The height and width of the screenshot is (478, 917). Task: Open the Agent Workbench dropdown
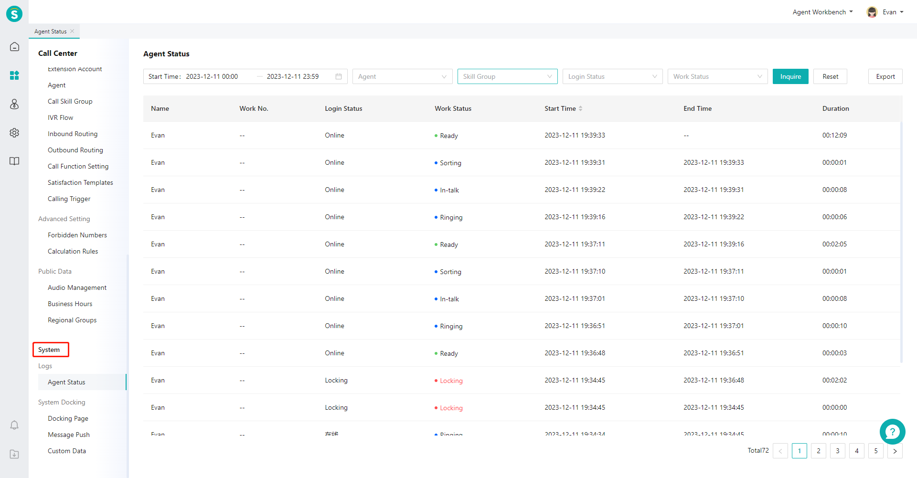coord(822,12)
